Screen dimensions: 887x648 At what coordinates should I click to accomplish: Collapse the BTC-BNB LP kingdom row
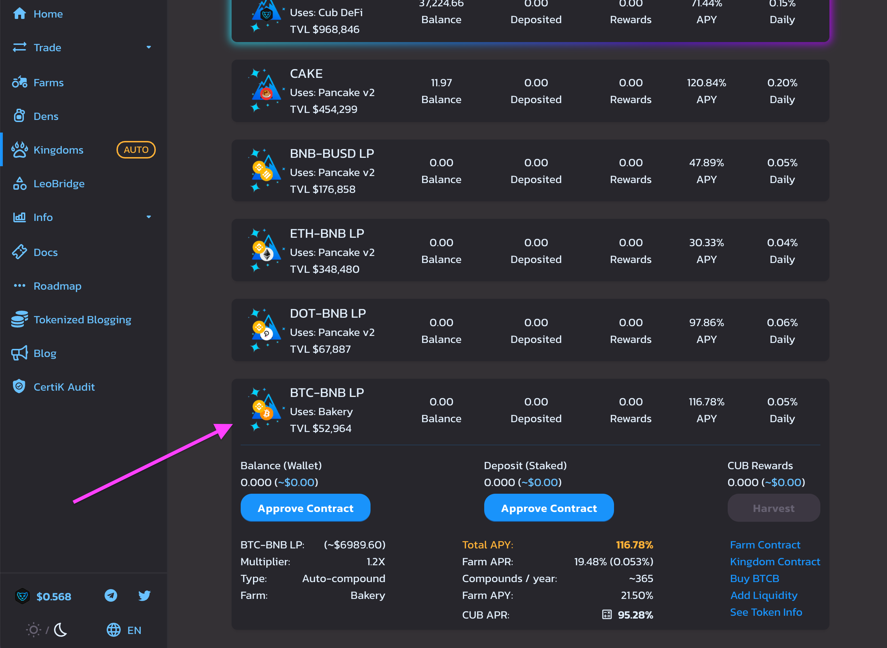click(530, 411)
